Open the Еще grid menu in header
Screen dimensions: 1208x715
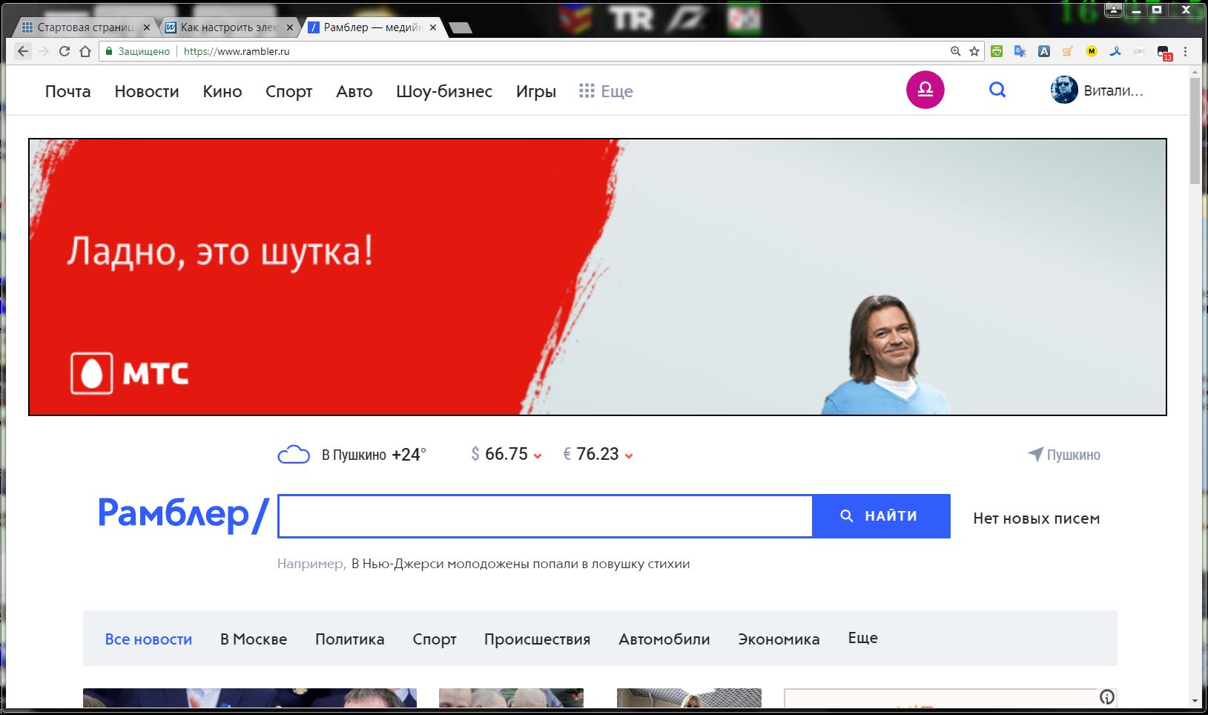point(606,91)
